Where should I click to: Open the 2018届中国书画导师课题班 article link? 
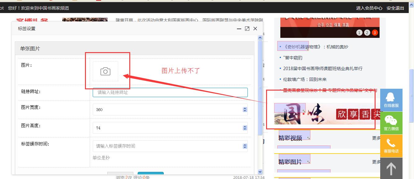coord(323,69)
